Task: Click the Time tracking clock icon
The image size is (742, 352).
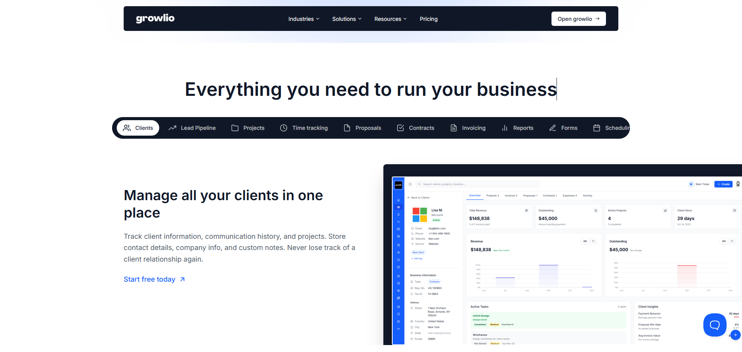Action: (x=284, y=128)
